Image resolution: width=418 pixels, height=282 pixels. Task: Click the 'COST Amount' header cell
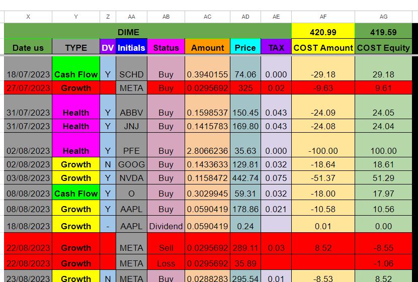pos(323,46)
